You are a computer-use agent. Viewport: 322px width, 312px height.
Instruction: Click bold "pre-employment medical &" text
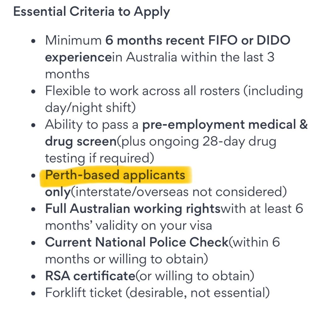click(225, 125)
